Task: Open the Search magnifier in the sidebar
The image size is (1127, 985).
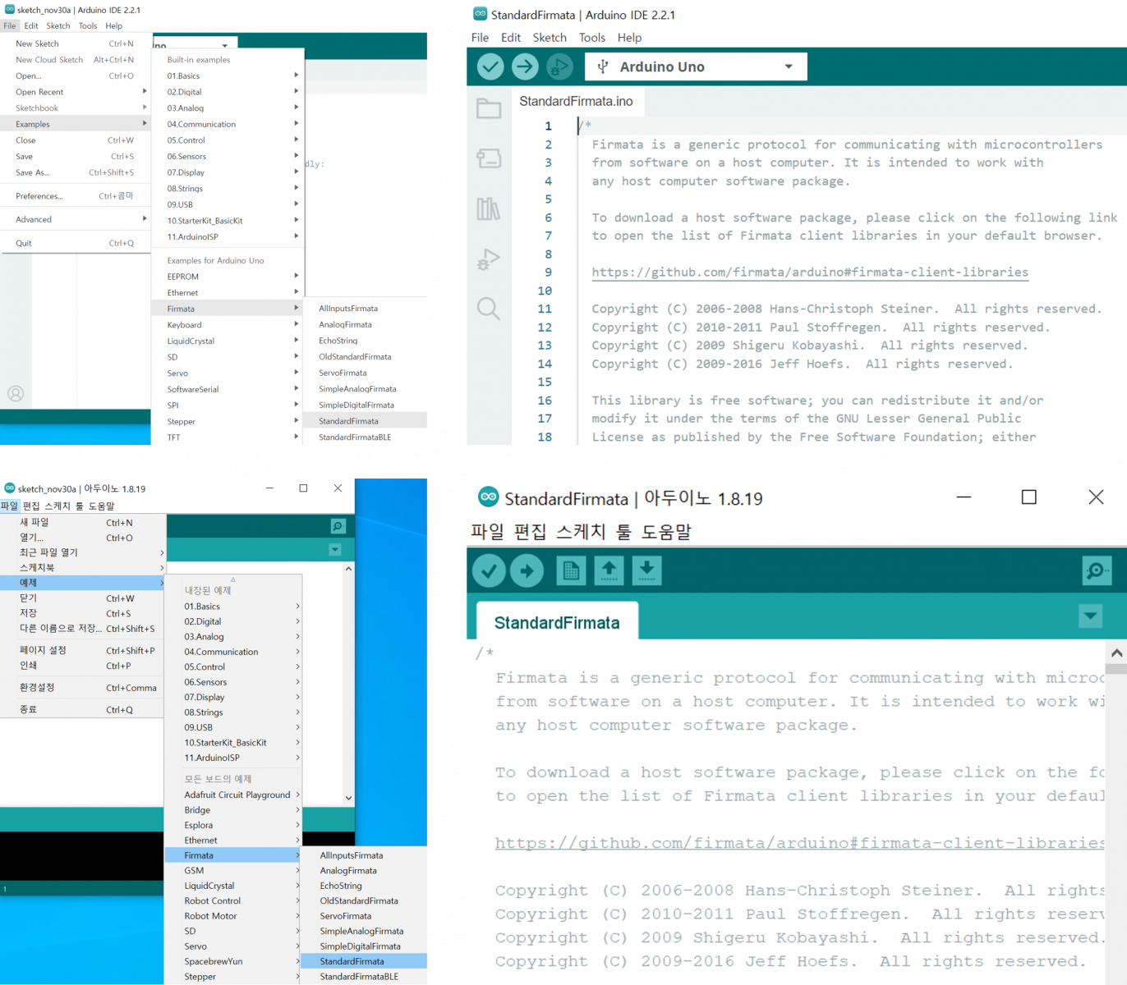Action: coord(489,309)
